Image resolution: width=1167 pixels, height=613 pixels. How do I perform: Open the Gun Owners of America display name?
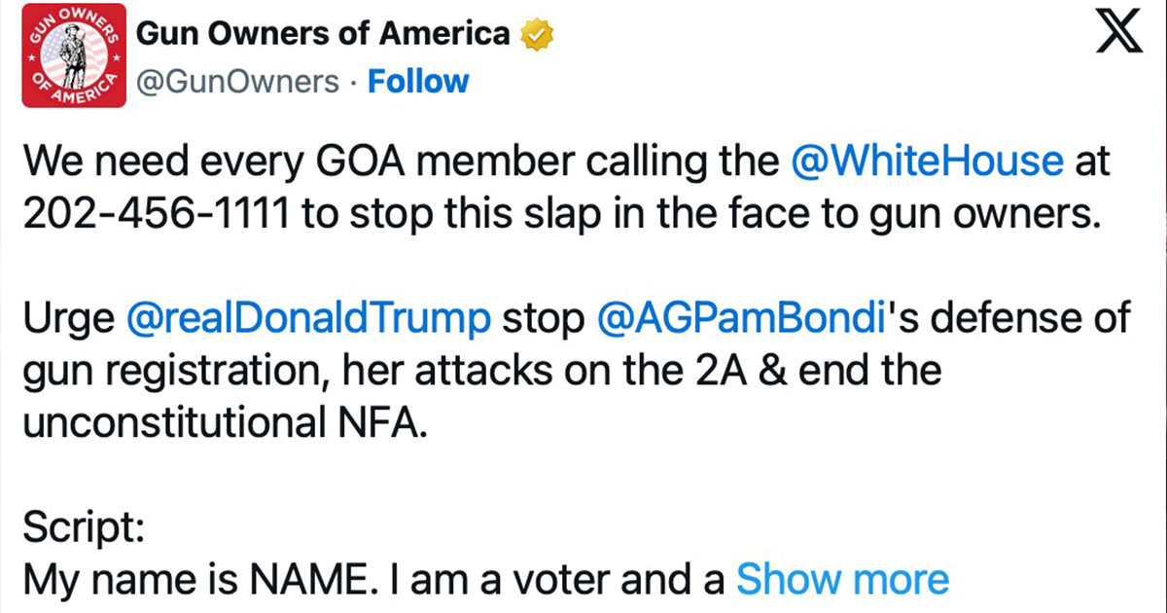click(x=323, y=34)
